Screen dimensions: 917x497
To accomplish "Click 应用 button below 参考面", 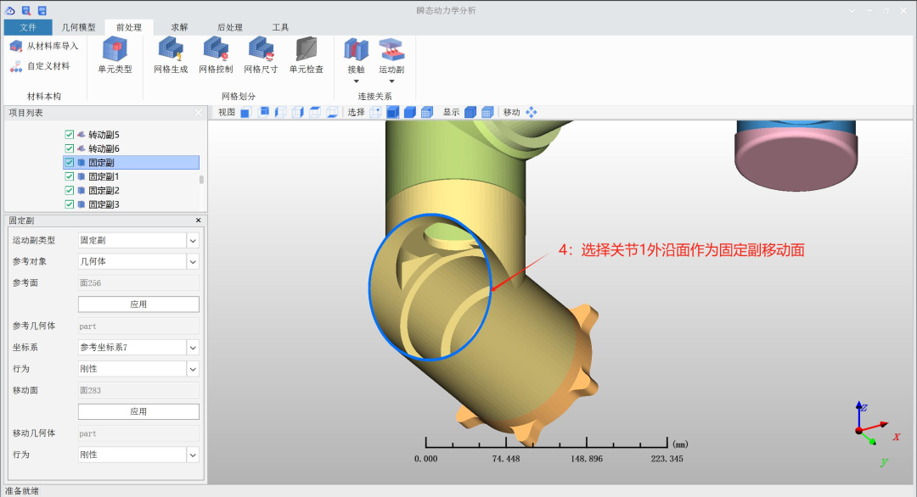I will click(x=138, y=304).
